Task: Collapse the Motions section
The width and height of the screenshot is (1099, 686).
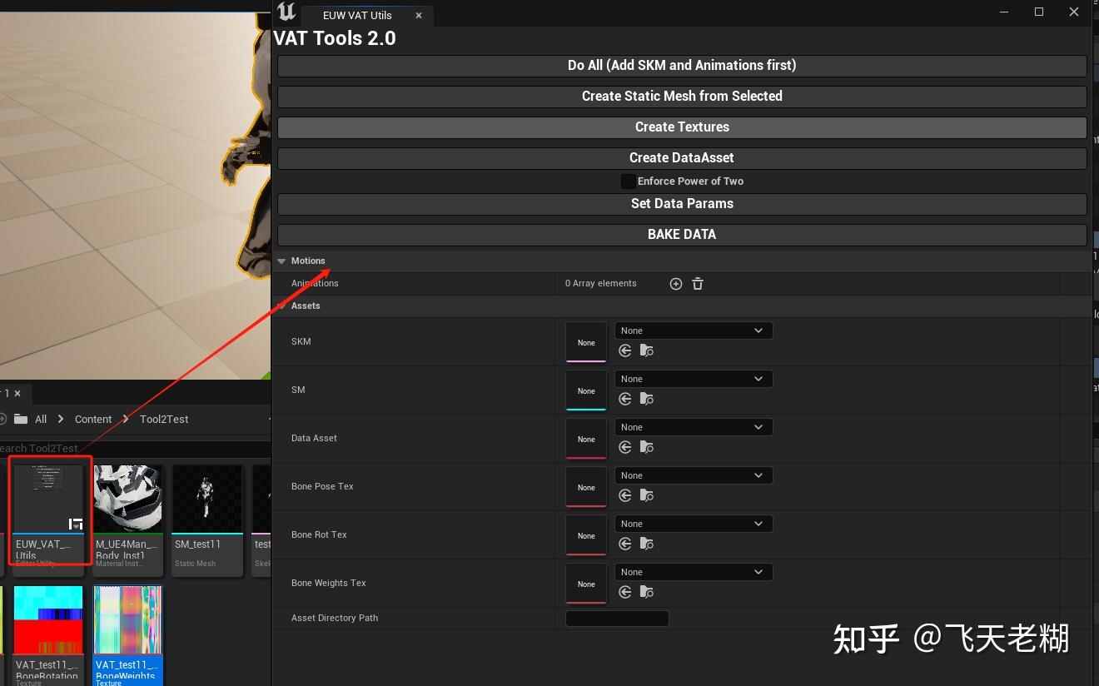Action: point(281,261)
